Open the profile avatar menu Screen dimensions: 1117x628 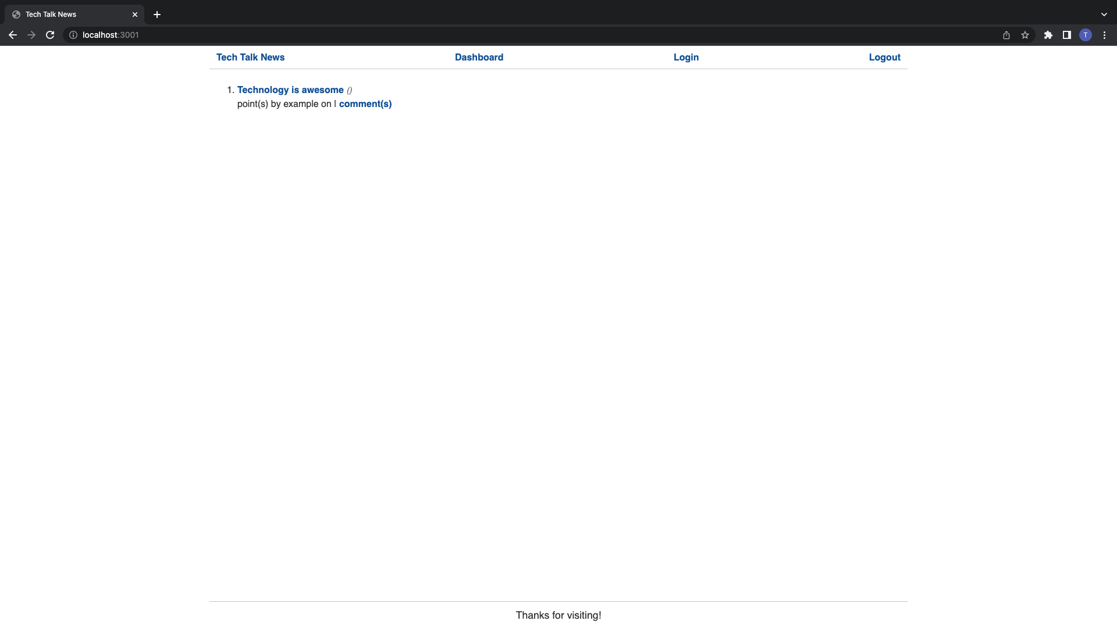[1086, 35]
